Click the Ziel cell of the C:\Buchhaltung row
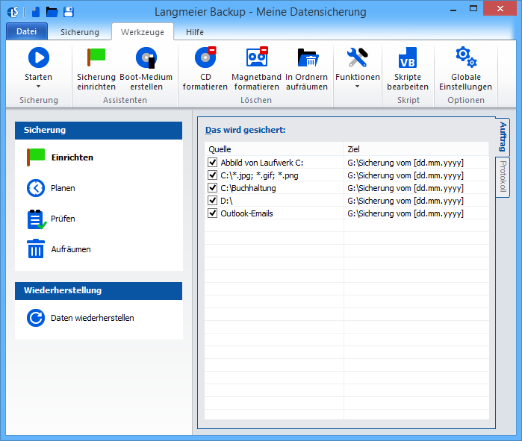Viewport: 522px width, 441px height. (416, 188)
